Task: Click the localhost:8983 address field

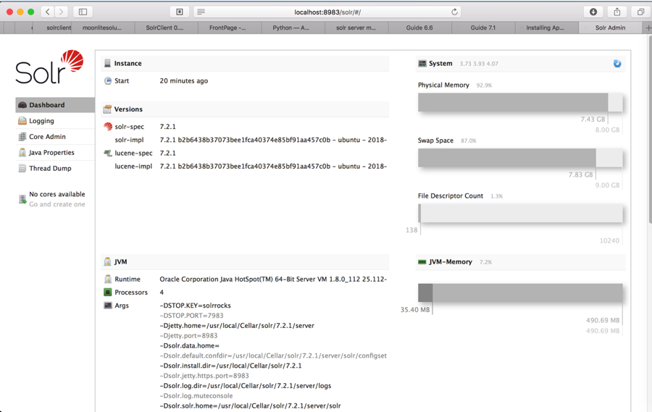Action: 327,12
